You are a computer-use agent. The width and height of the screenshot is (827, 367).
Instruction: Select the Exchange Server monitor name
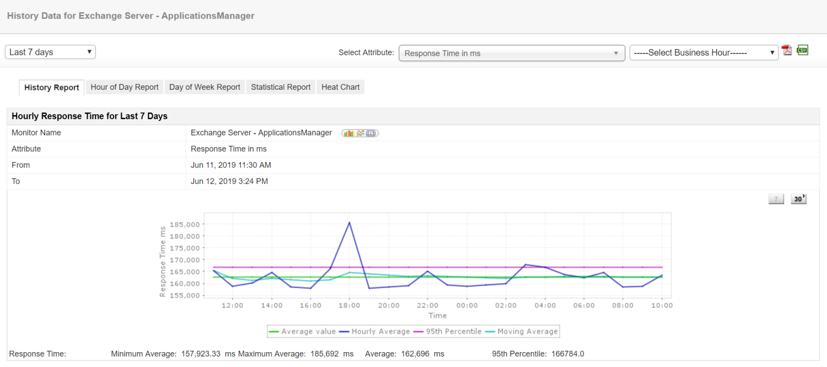pos(261,133)
